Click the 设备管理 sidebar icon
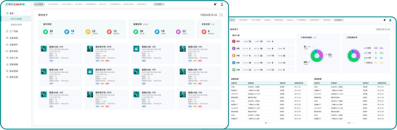The width and height of the screenshot is (397, 130). click(x=7, y=38)
